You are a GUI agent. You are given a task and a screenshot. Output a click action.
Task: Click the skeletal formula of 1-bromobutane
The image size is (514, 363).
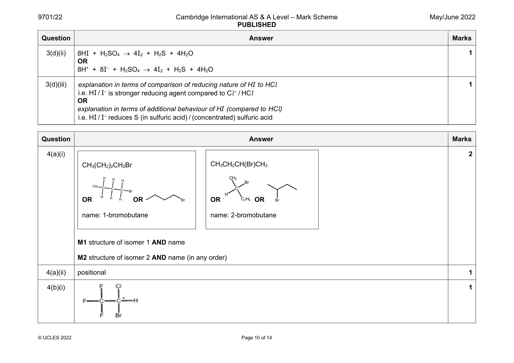[165, 198]
